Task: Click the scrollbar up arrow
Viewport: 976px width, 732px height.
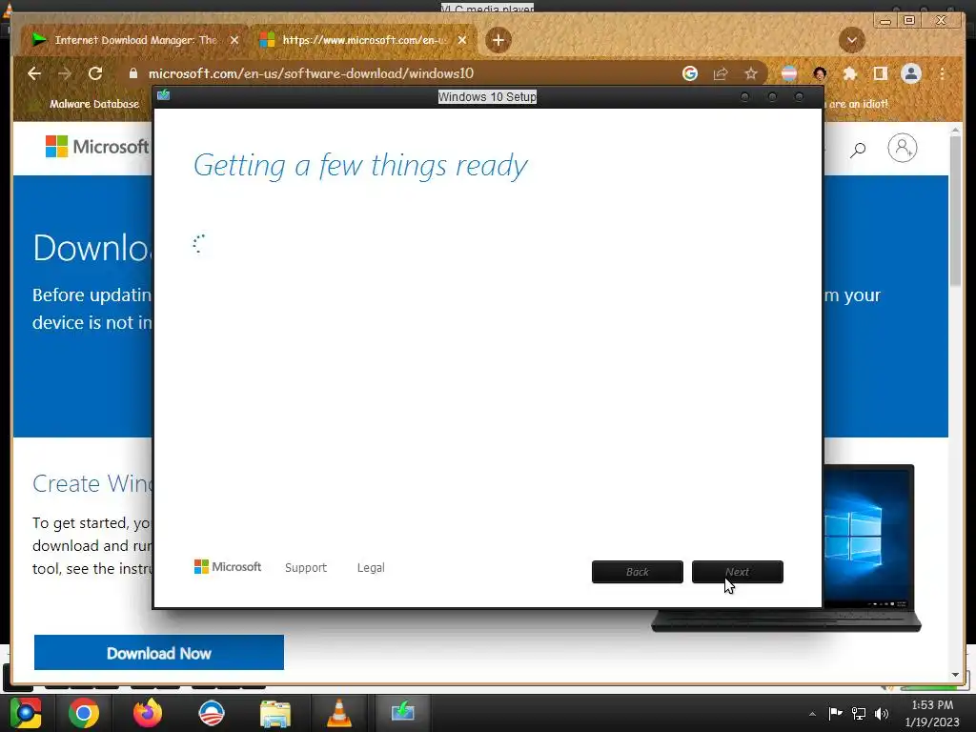Action: (955, 130)
